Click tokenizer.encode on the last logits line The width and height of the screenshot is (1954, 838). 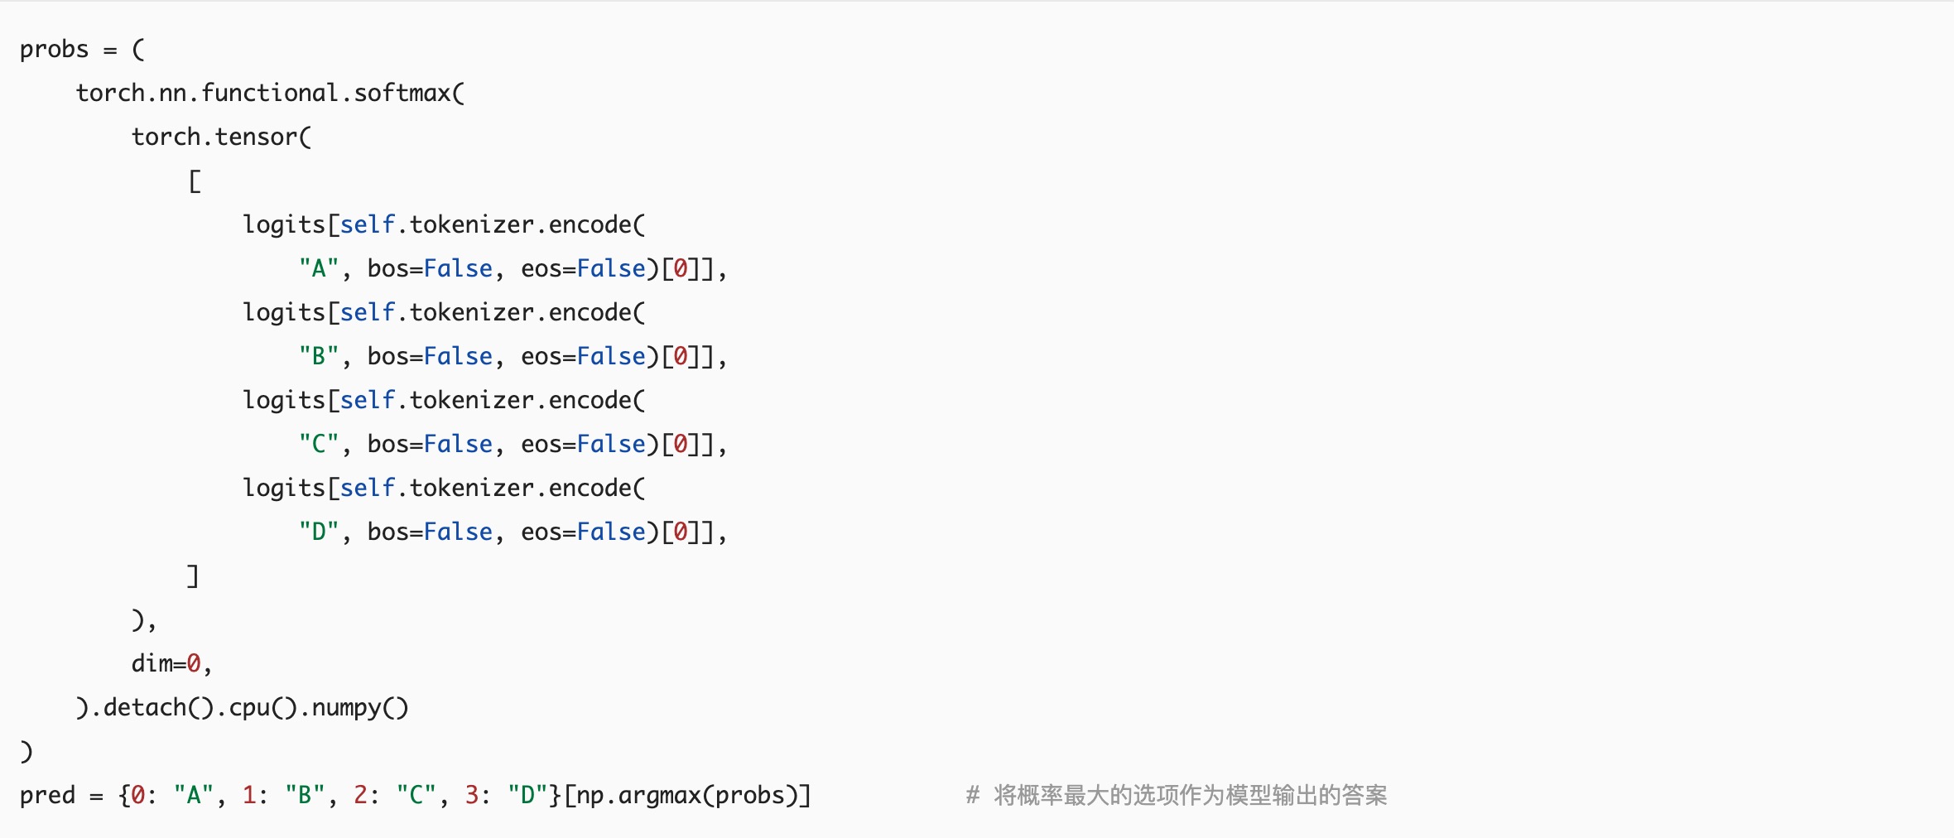point(513,488)
